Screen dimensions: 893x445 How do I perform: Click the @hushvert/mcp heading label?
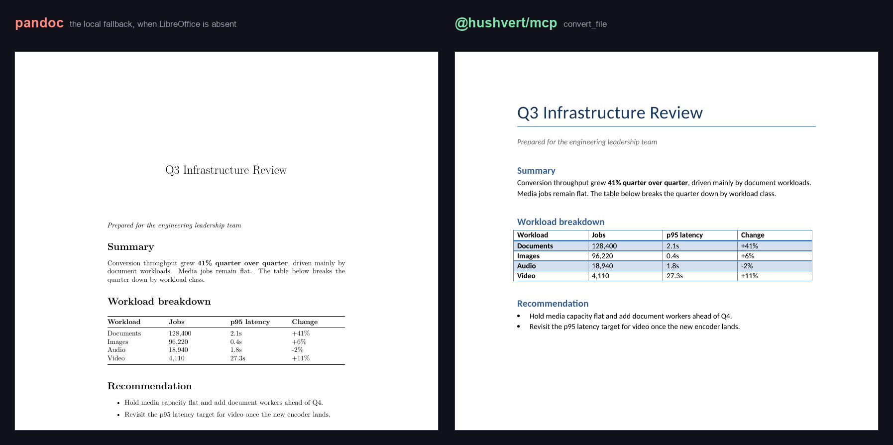506,23
